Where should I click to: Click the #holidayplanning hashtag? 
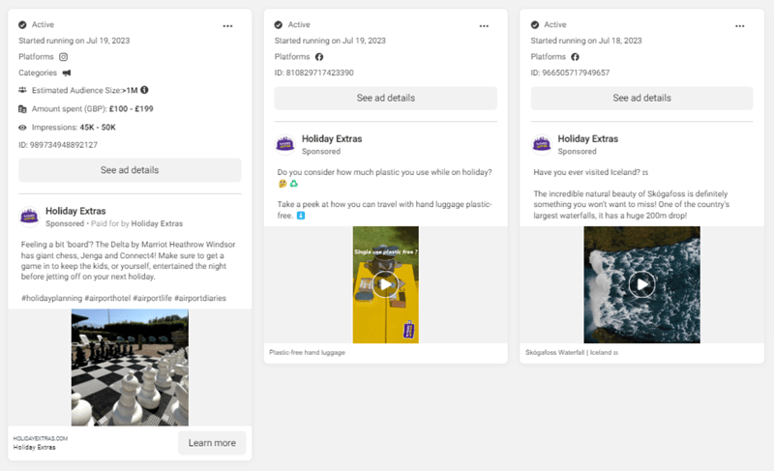pyautogui.click(x=52, y=298)
